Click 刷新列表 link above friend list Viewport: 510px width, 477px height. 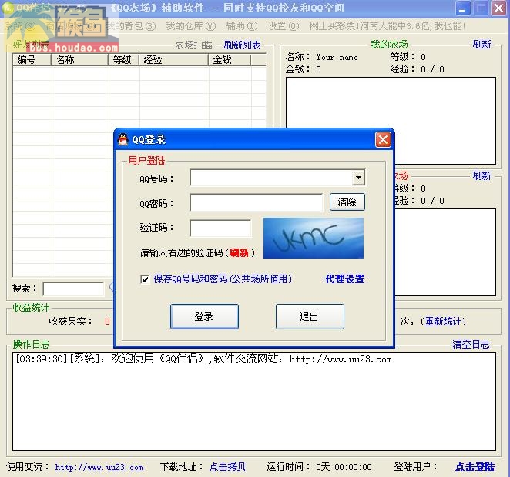coord(243,45)
